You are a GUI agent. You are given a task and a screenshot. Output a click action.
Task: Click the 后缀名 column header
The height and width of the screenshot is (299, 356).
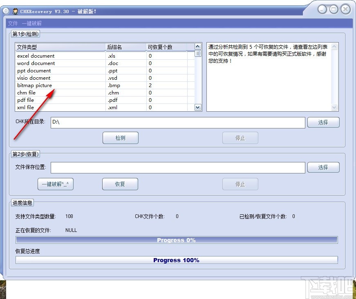pos(126,47)
